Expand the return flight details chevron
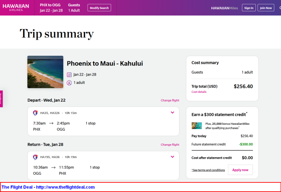 coord(172,157)
